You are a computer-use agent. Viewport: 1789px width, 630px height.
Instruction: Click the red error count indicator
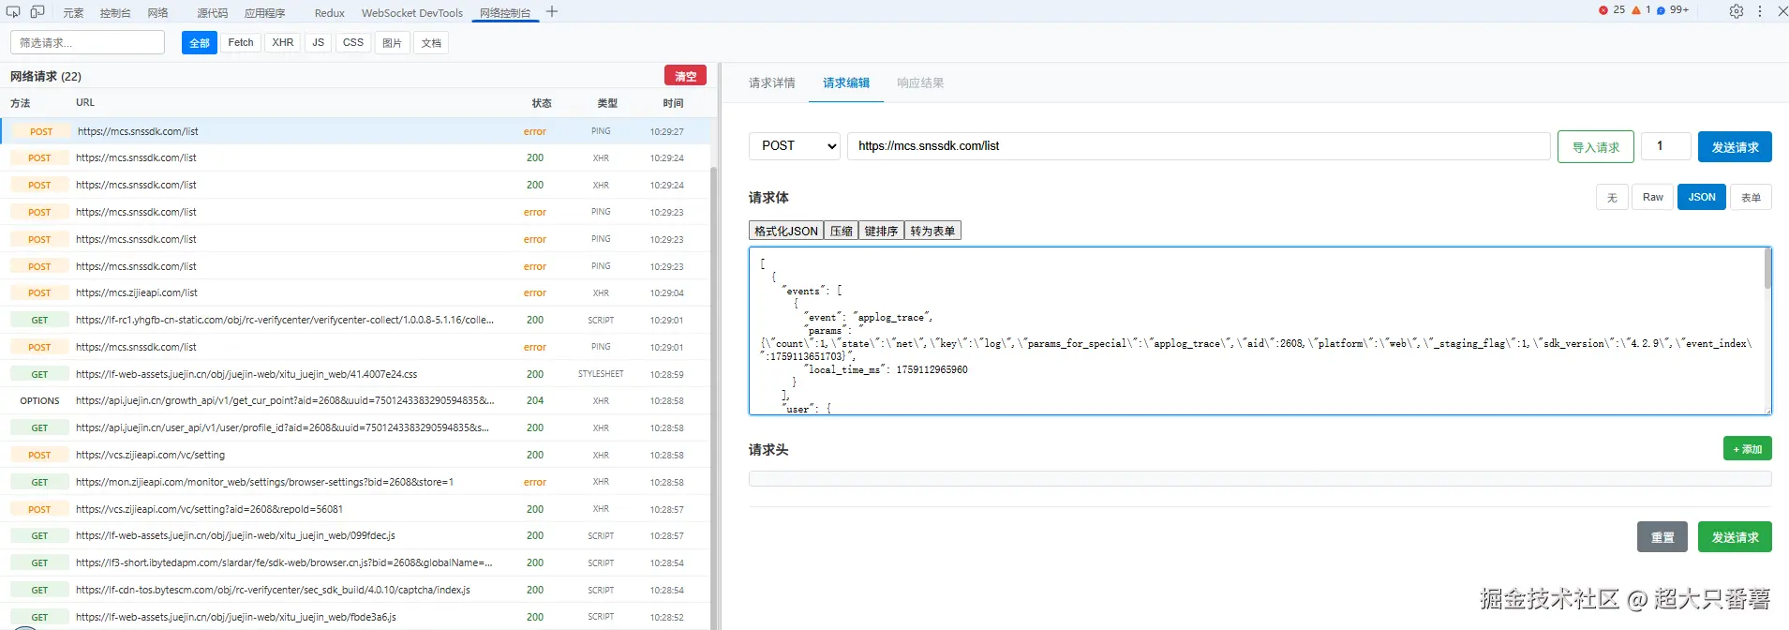coord(1612,10)
